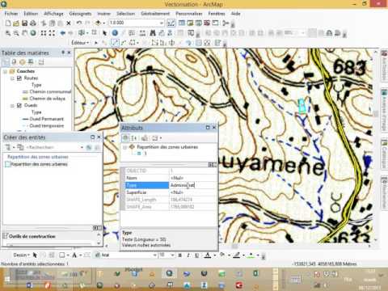Viewport: 388px width, 291px height.
Task: Click the Fixed Zoom Out arrows icon
Action: click(x=52, y=33)
